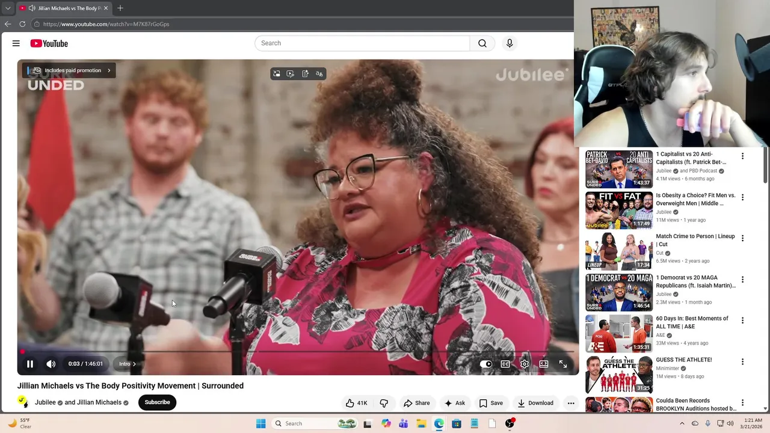Open options for GUESS THE ATHLETE video
The height and width of the screenshot is (433, 770).
point(742,361)
